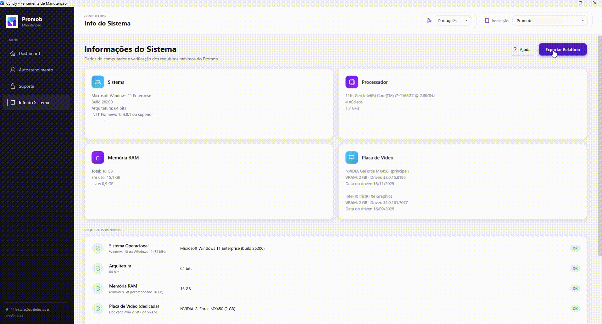Click the Processador chip card icon

point(352,82)
